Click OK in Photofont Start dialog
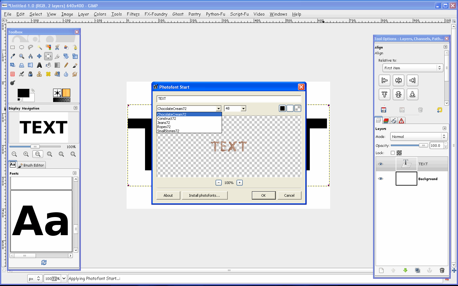Screen dimensions: 458x286 point(264,195)
